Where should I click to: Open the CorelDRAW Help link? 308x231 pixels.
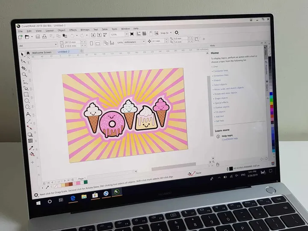point(229,139)
